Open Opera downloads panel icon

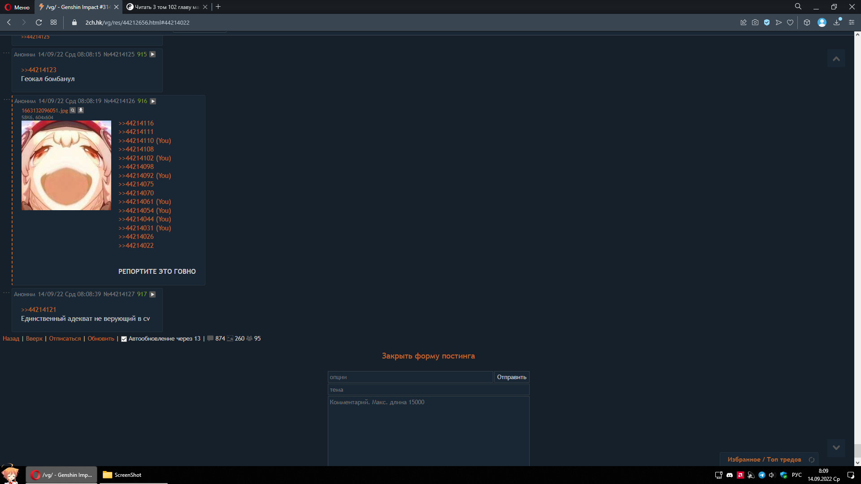(x=837, y=22)
